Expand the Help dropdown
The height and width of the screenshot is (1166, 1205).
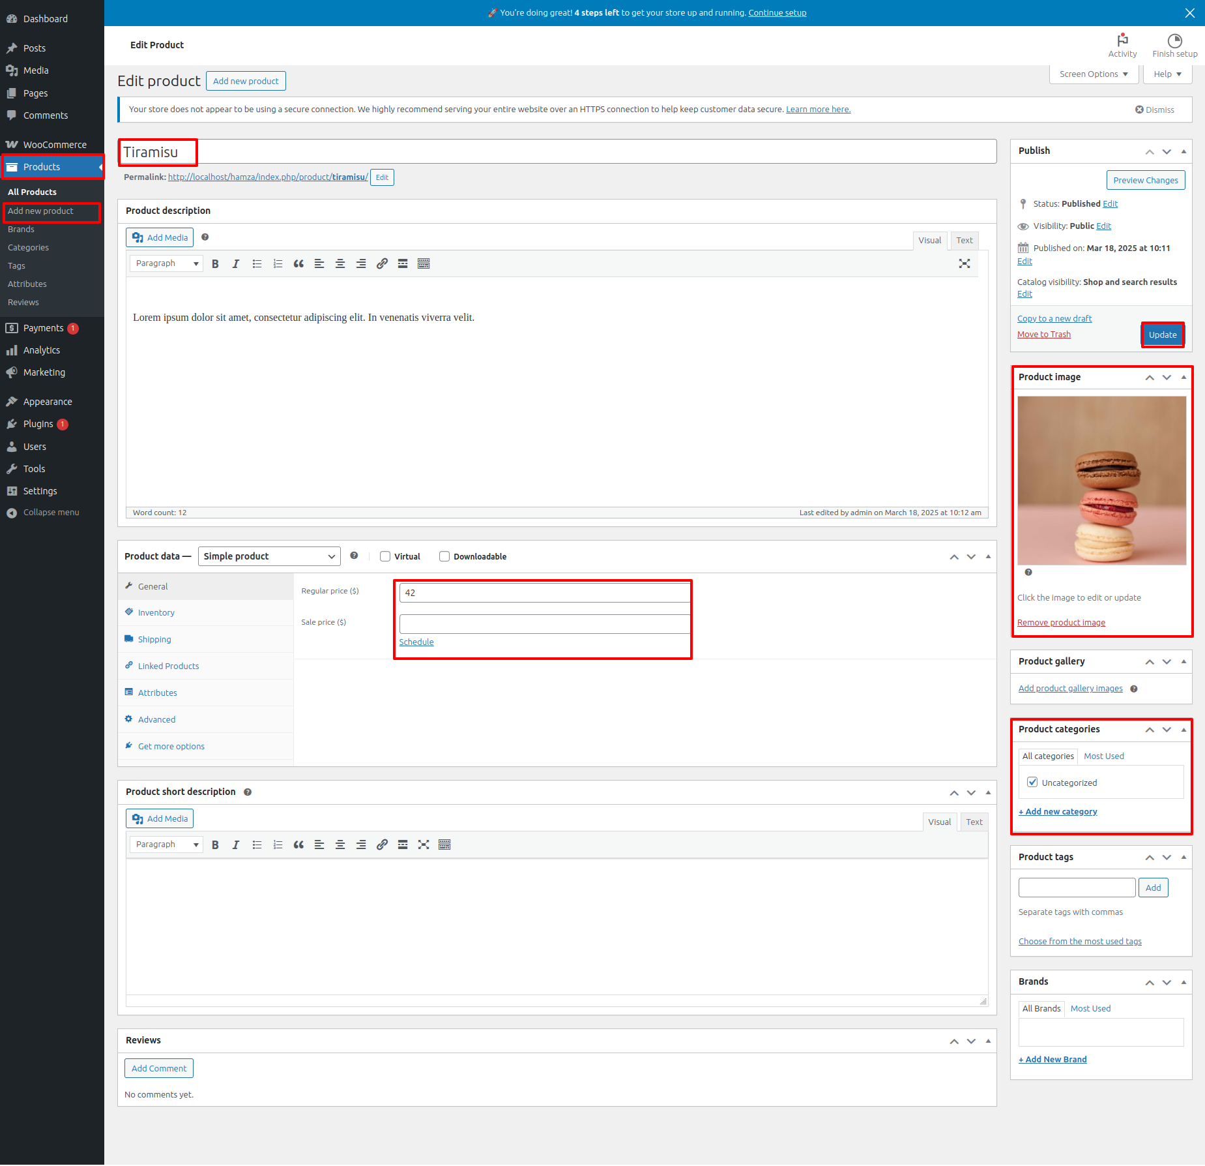(x=1168, y=74)
